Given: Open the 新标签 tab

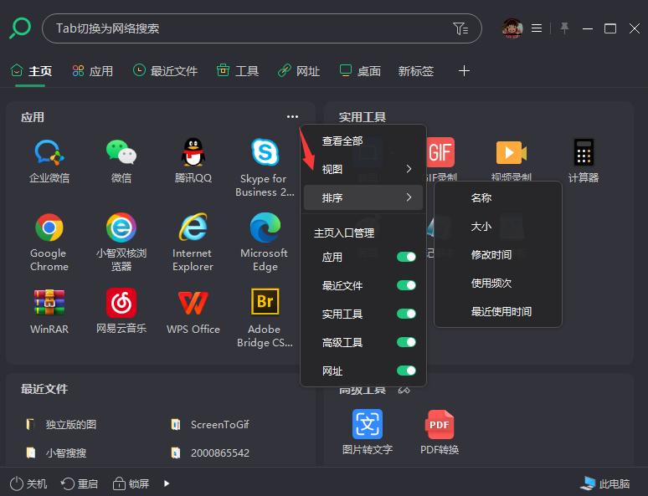Looking at the screenshot, I should [x=416, y=71].
